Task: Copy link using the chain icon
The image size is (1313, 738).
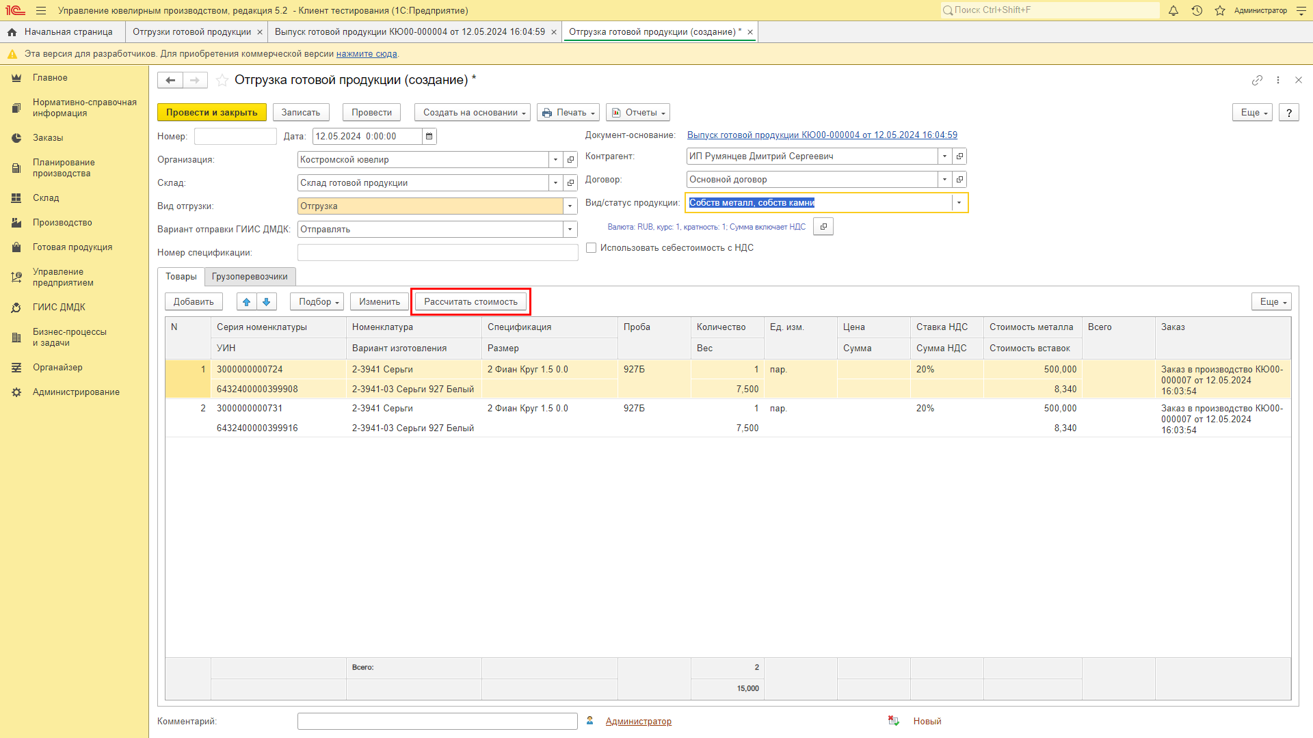Action: (x=1257, y=80)
